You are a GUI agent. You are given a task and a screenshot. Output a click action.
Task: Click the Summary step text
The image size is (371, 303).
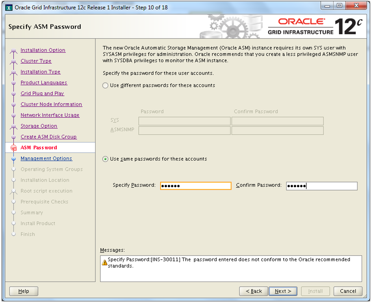pyautogui.click(x=32, y=213)
